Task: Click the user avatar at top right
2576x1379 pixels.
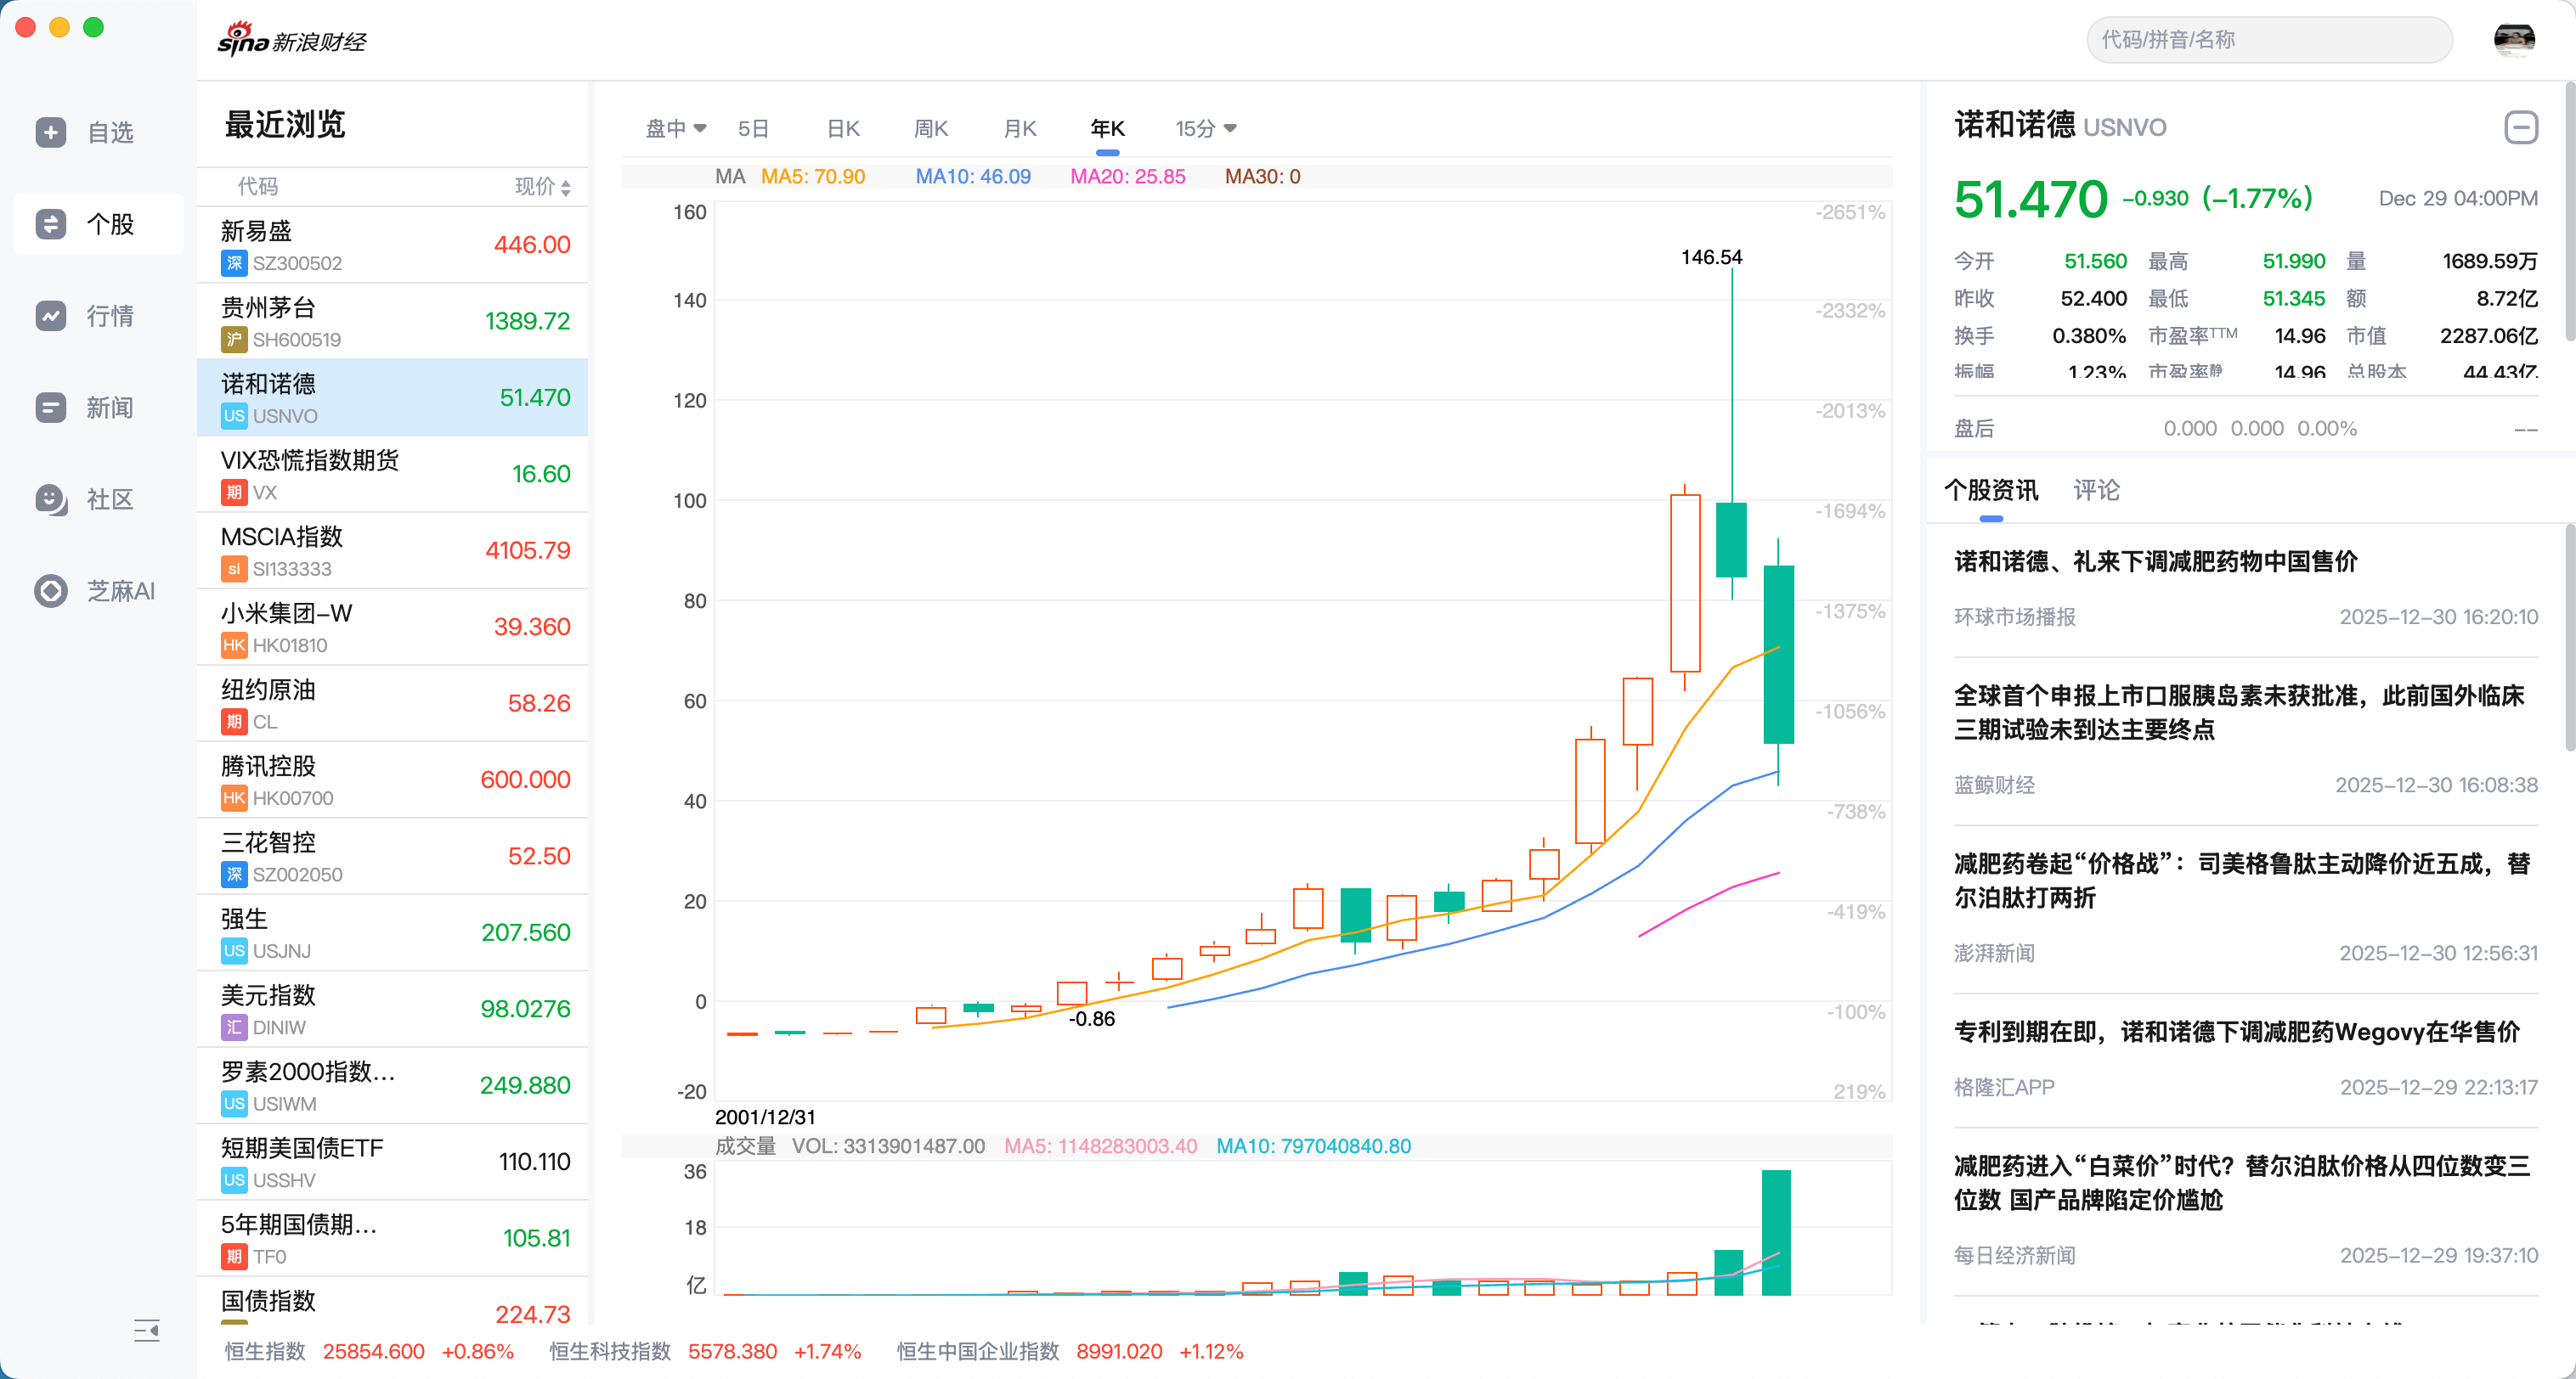Action: tap(2513, 40)
